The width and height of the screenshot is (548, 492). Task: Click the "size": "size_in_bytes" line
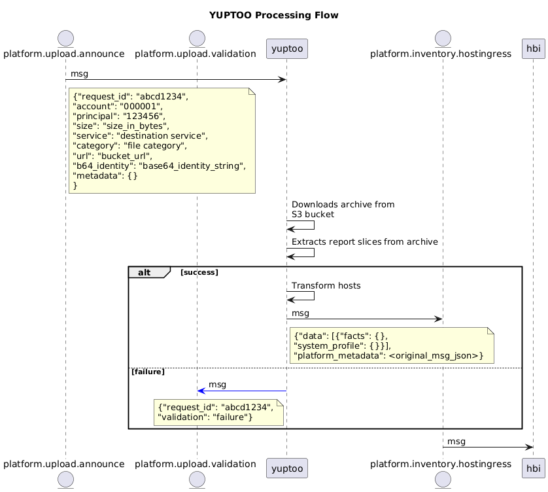pyautogui.click(x=121, y=126)
